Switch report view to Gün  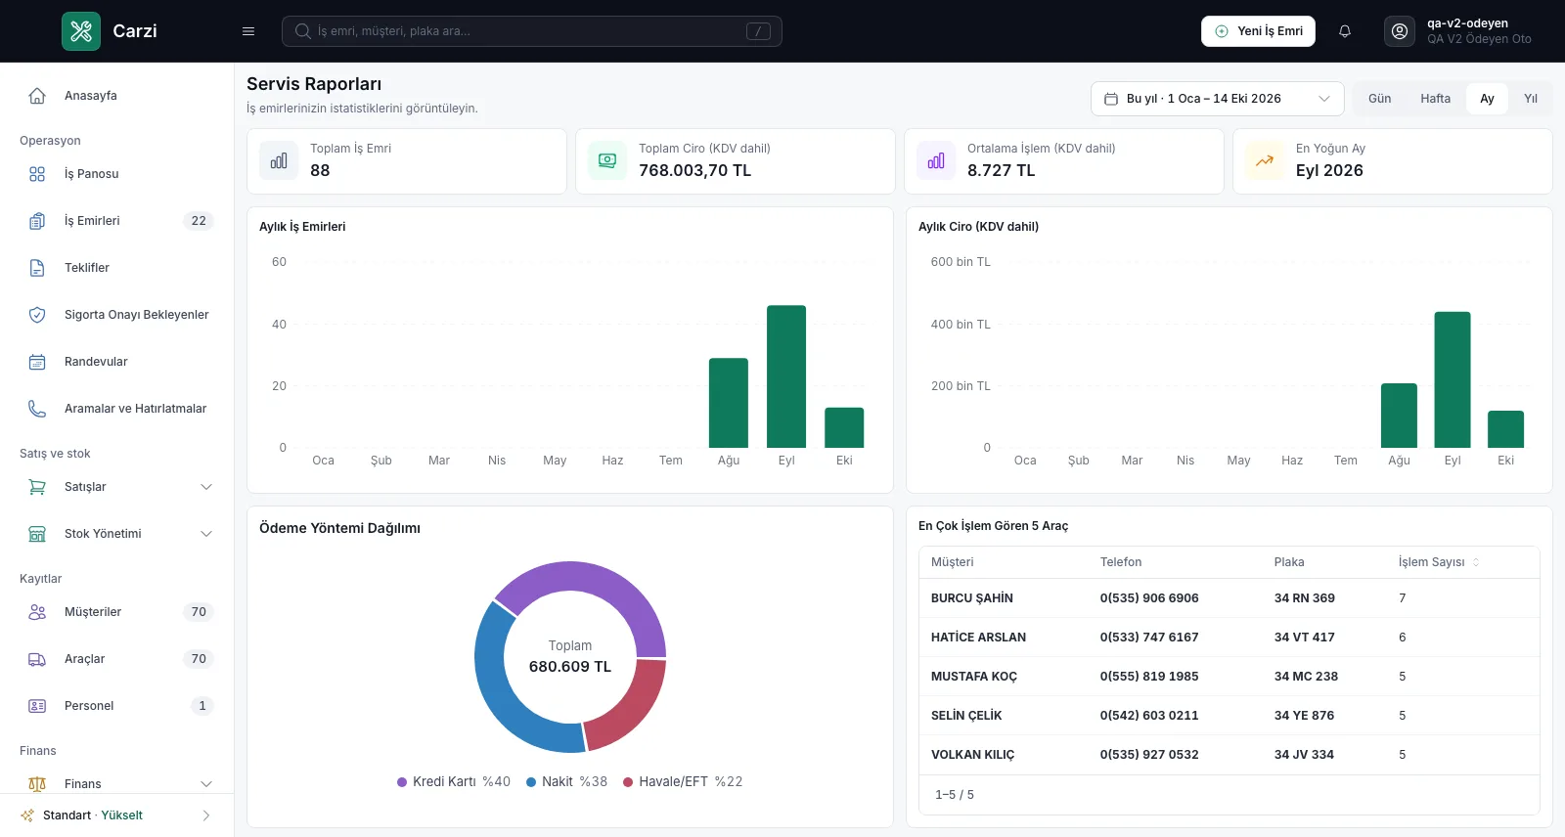1379,99
